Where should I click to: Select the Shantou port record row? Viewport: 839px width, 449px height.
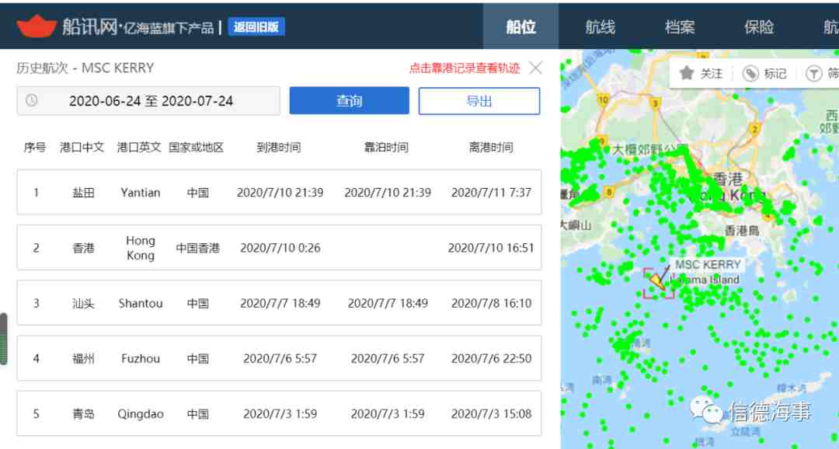point(279,303)
